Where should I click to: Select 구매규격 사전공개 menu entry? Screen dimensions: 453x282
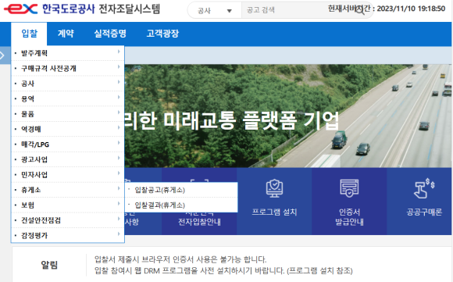68,68
